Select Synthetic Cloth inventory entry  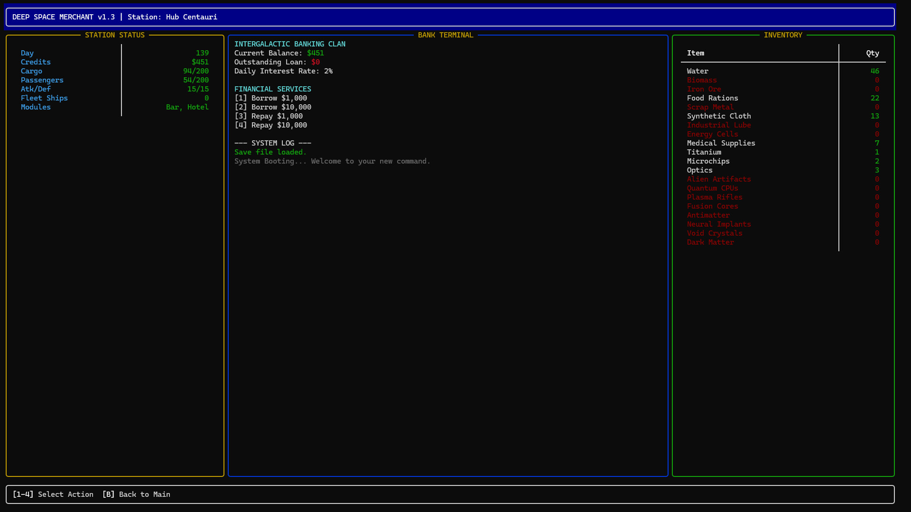click(719, 116)
